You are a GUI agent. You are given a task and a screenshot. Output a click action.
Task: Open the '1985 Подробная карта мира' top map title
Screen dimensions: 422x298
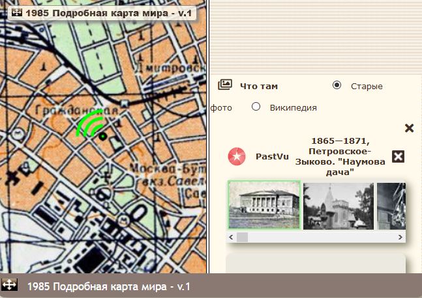pos(108,13)
